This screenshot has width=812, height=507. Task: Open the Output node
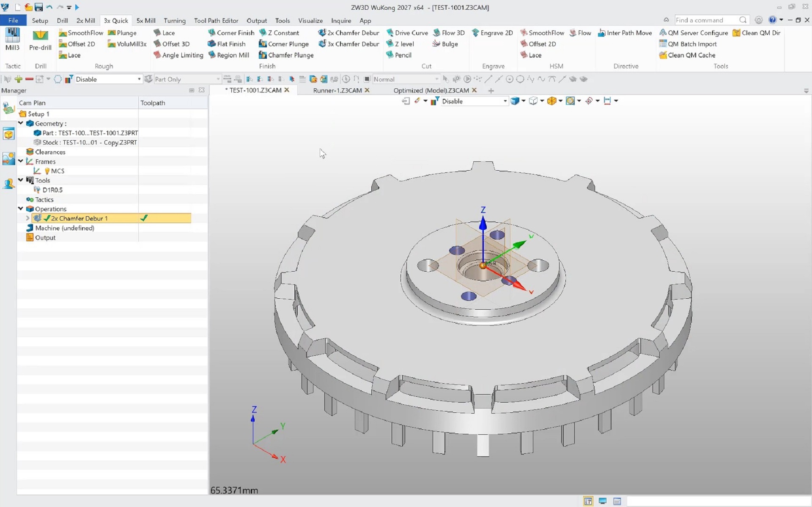click(45, 238)
